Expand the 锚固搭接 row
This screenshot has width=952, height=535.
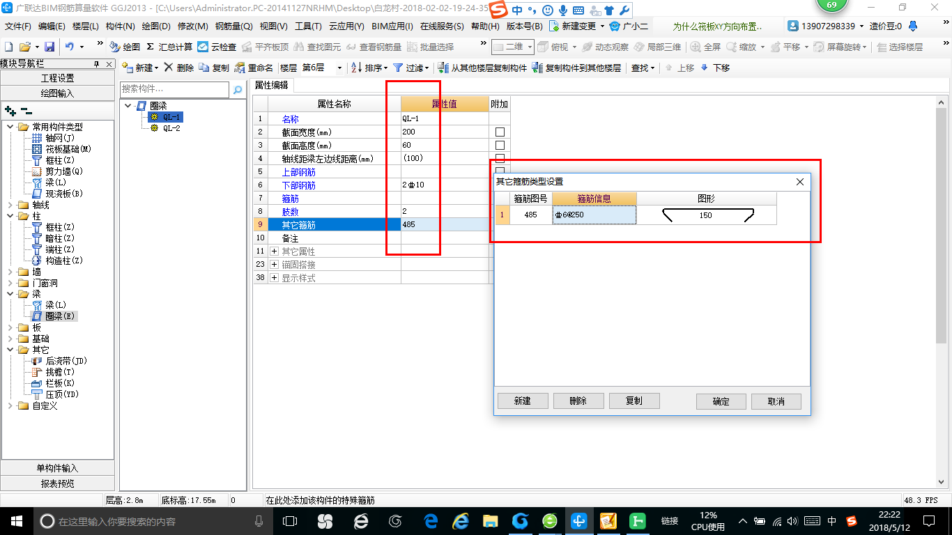pyautogui.click(x=274, y=265)
